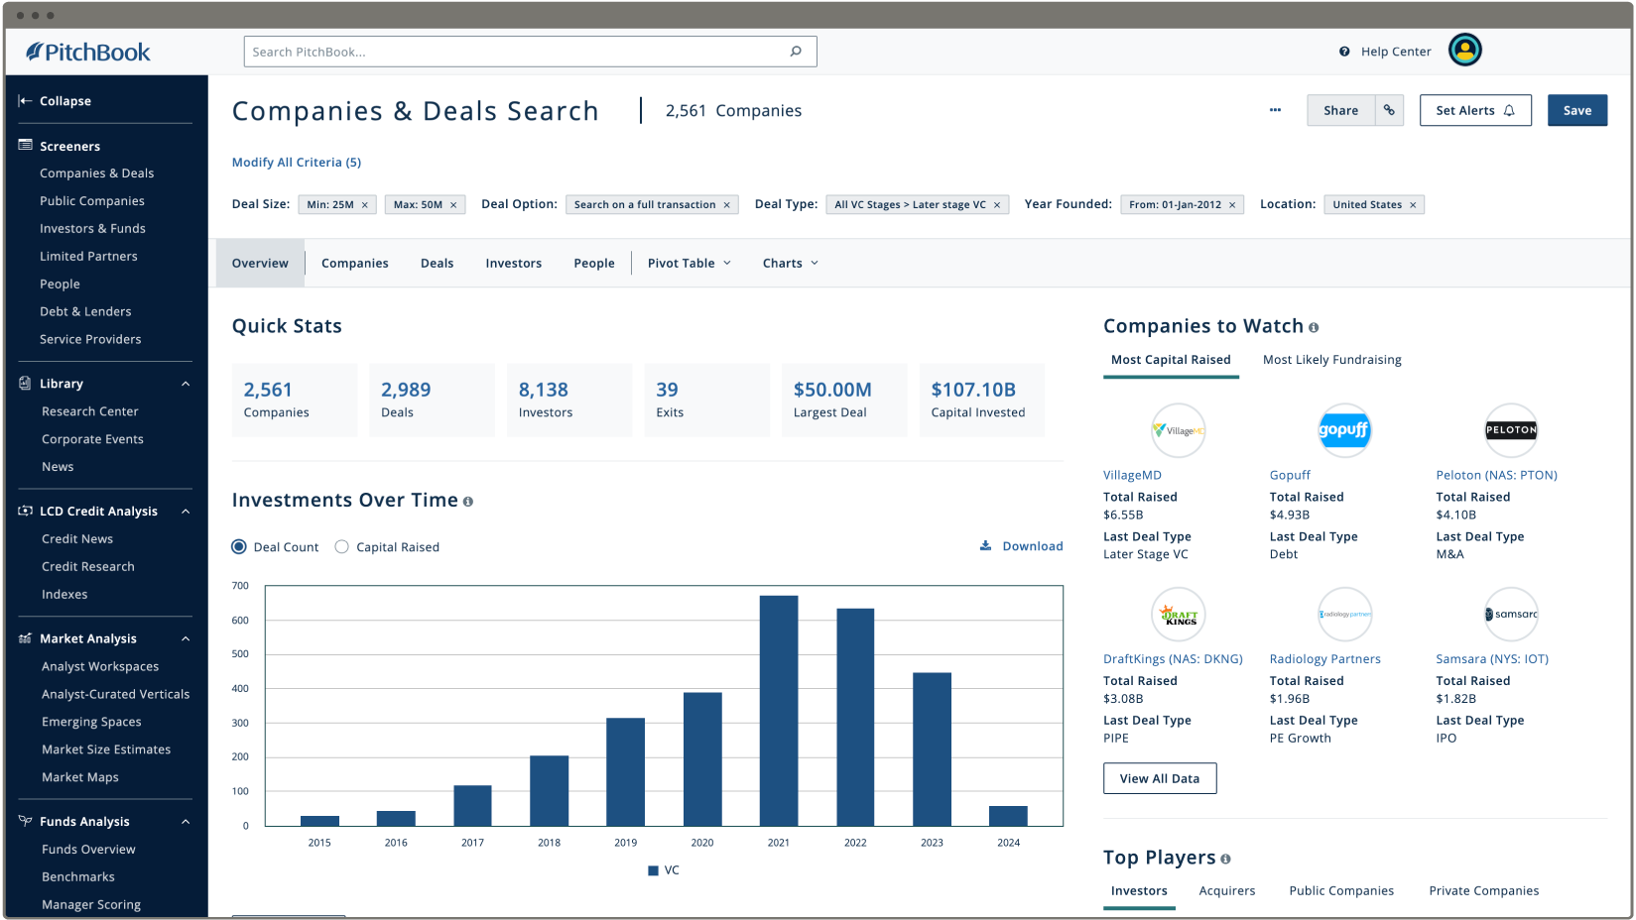Switch to the Deals tab
Image resolution: width=1636 pixels, height=920 pixels.
[437, 263]
